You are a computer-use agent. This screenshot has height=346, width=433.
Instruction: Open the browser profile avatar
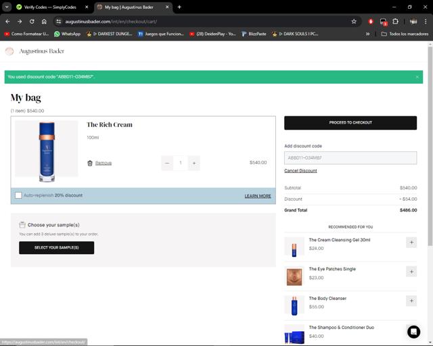tap(413, 22)
